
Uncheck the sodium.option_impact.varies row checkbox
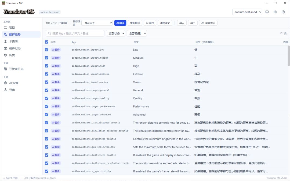click(x=47, y=82)
